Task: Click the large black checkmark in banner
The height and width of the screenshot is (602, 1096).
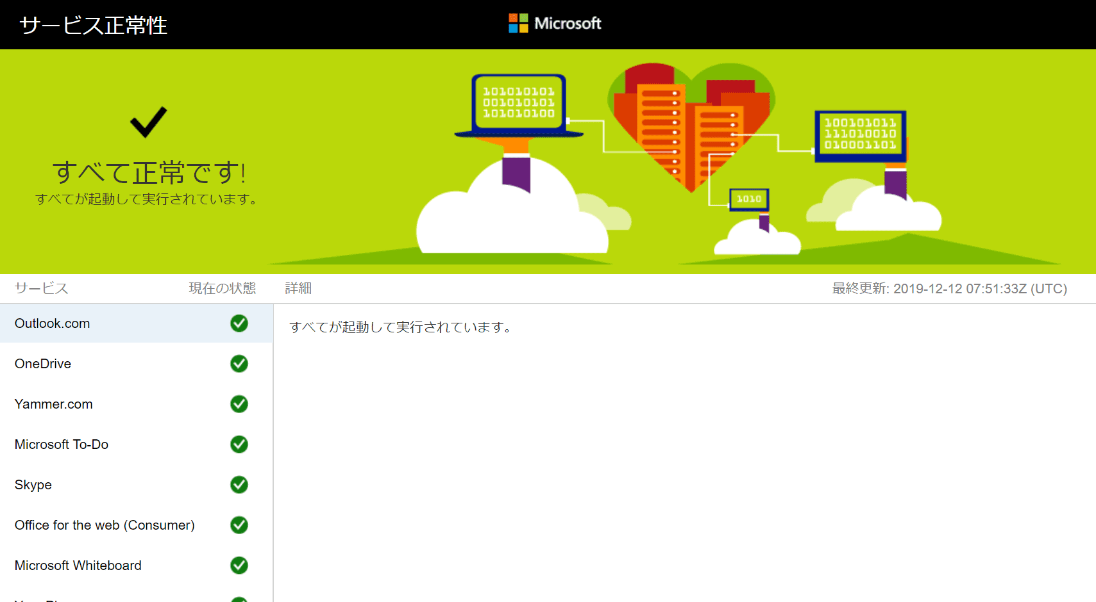Action: (148, 122)
